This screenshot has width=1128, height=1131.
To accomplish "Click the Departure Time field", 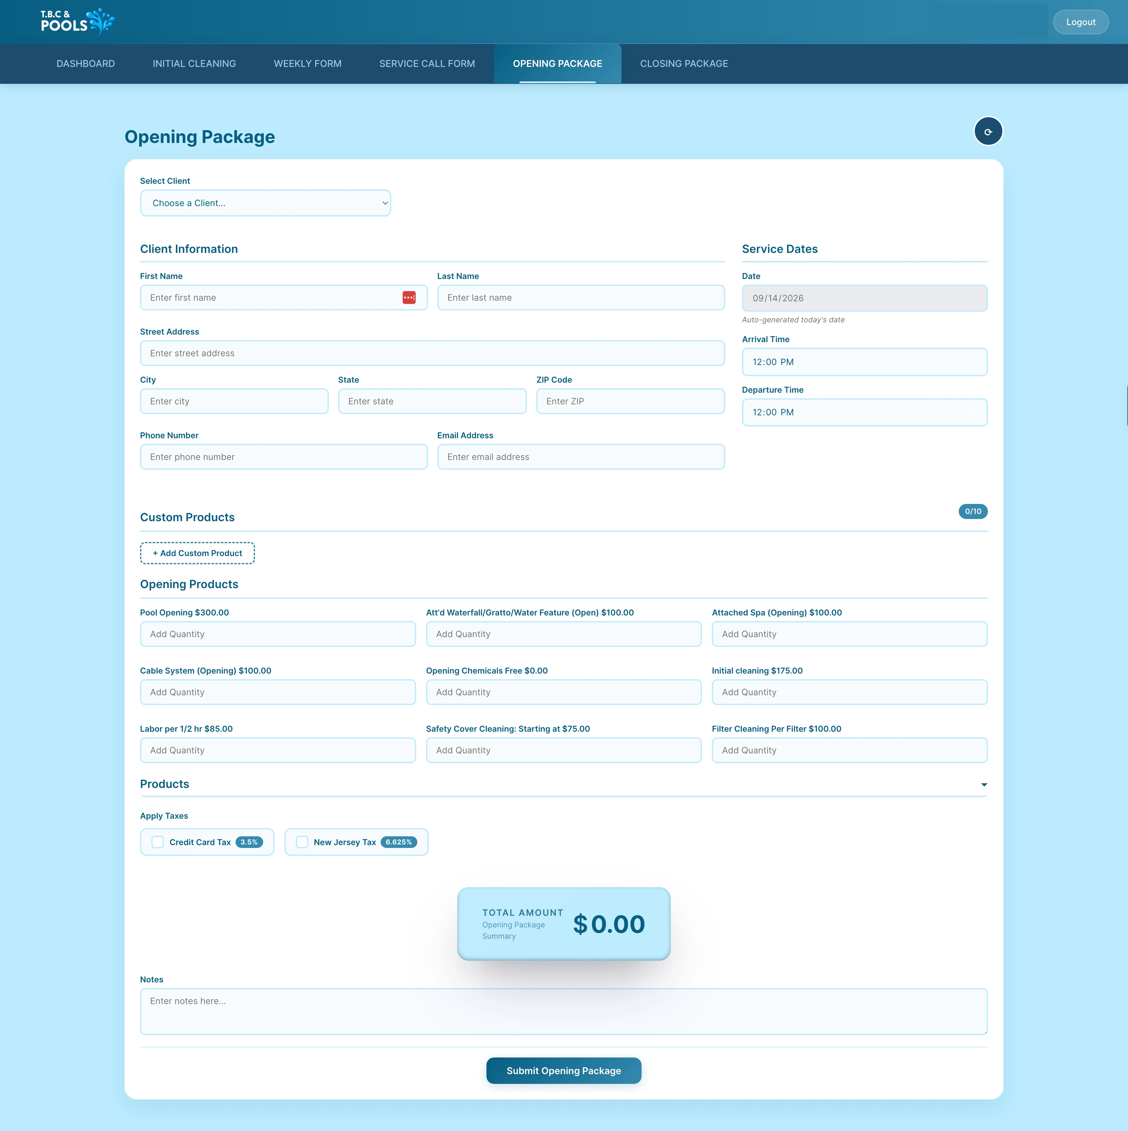I will click(864, 412).
